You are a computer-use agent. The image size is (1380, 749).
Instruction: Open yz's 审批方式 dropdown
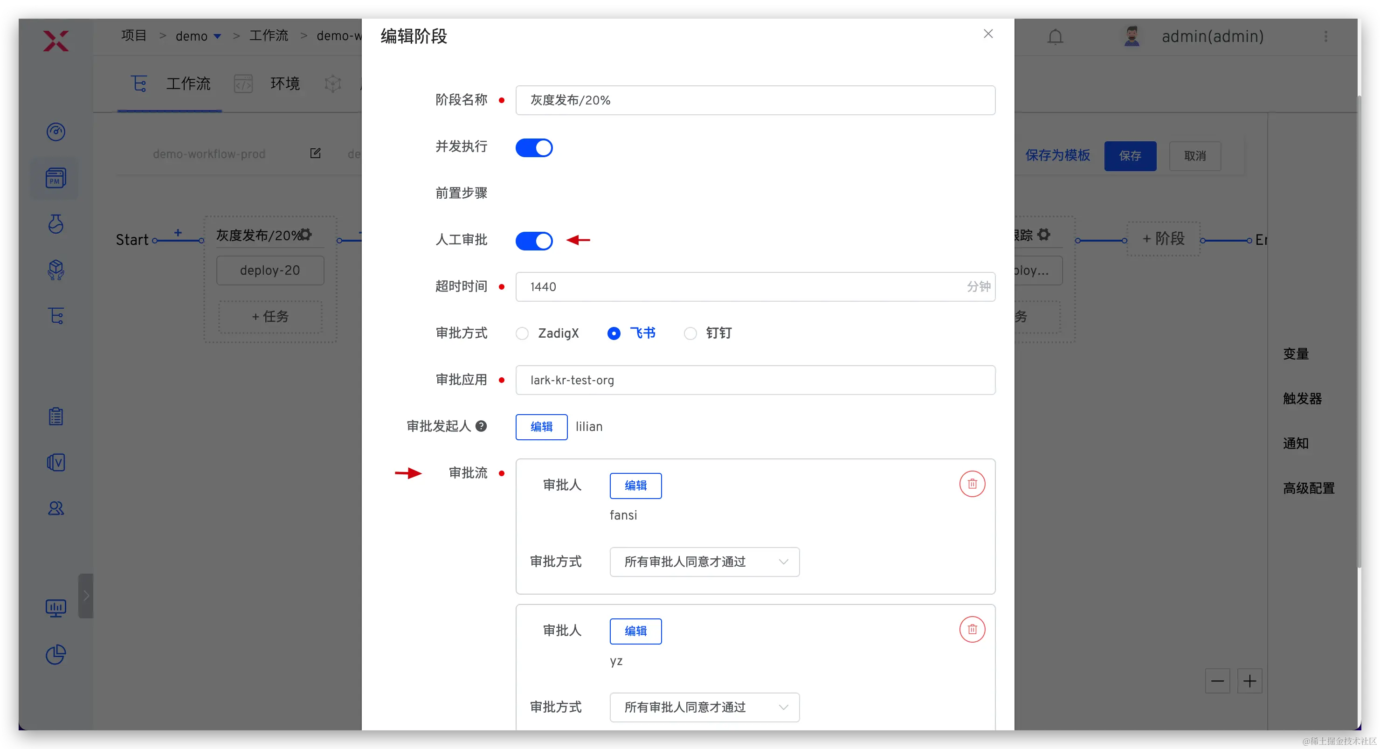pos(704,707)
